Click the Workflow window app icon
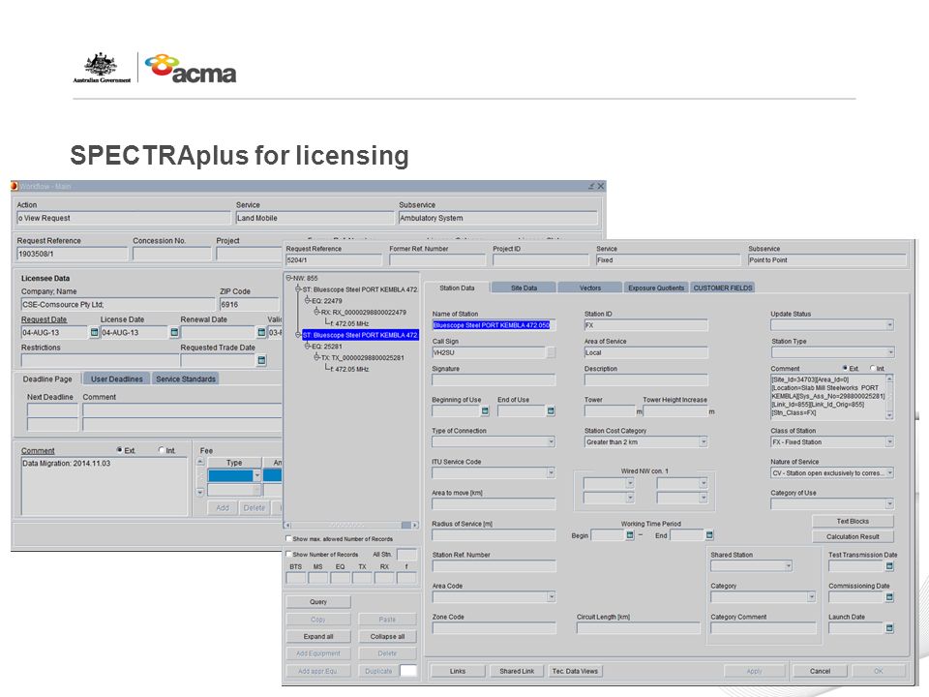 [15, 186]
